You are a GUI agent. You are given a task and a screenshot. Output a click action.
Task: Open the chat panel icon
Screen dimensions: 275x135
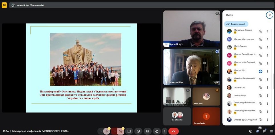click(x=264, y=131)
